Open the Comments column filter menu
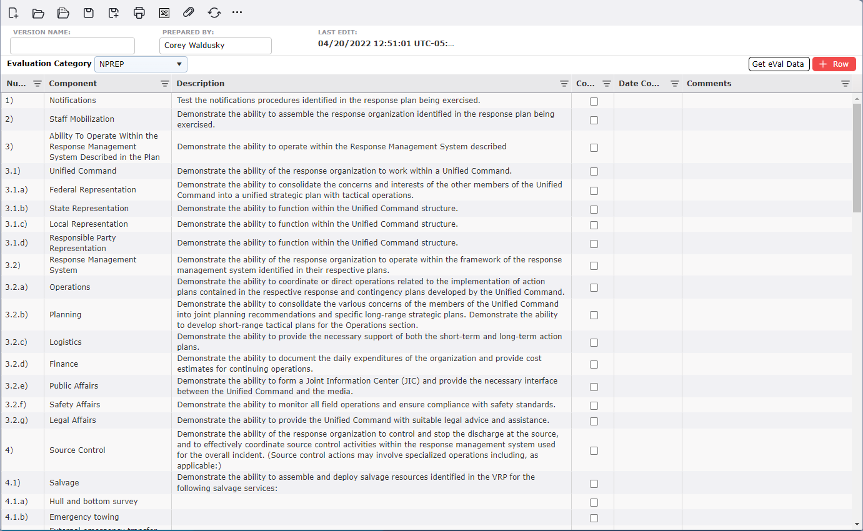Viewport: 863px width, 531px height. coord(846,83)
